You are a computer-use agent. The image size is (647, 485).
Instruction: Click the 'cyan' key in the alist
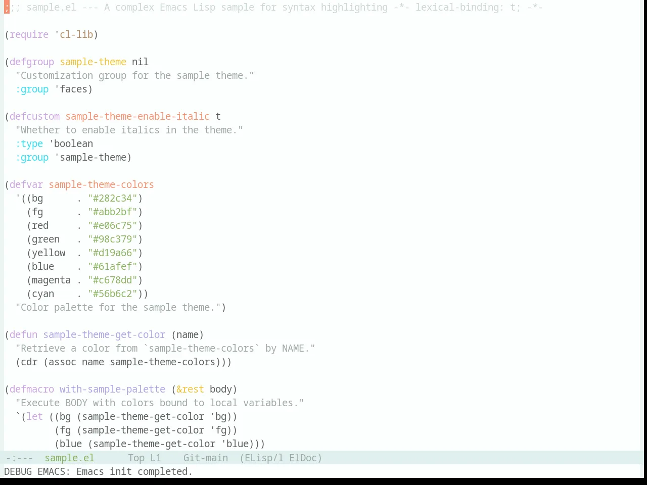click(x=43, y=294)
